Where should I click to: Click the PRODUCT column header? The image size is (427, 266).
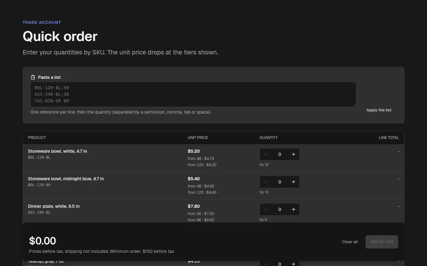point(37,138)
